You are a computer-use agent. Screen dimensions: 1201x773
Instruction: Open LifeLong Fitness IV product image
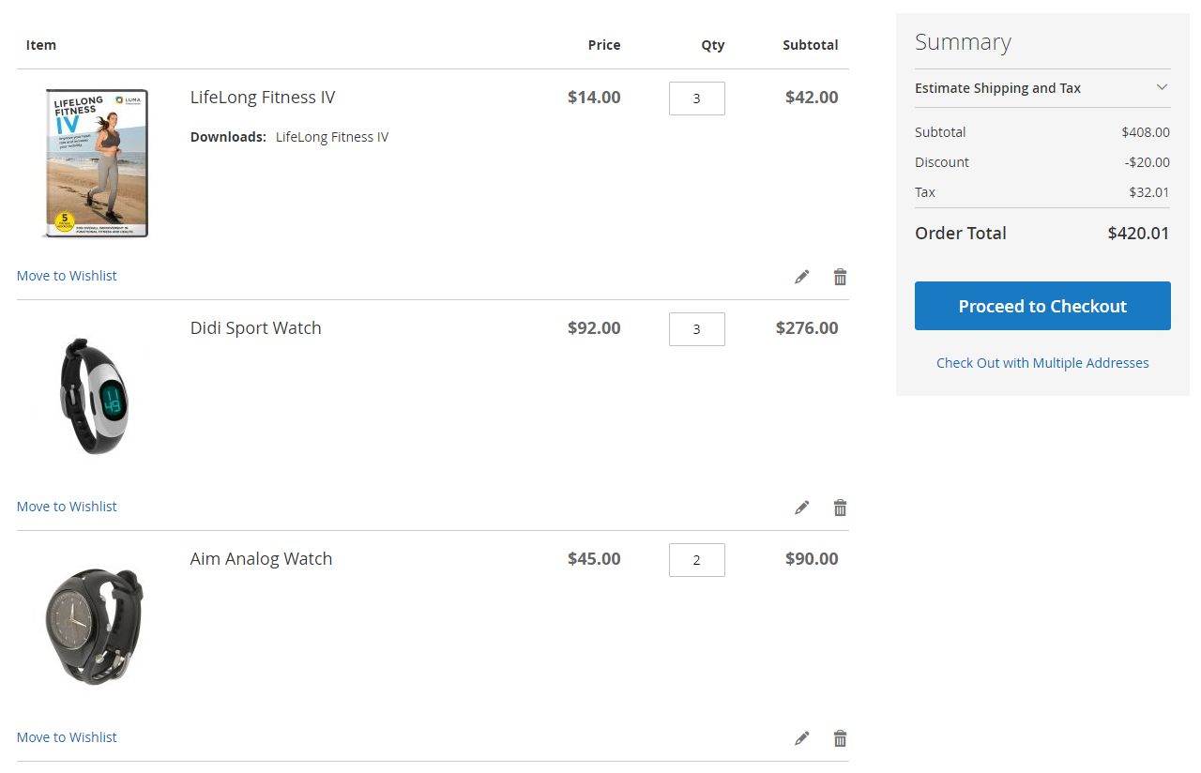tap(96, 163)
